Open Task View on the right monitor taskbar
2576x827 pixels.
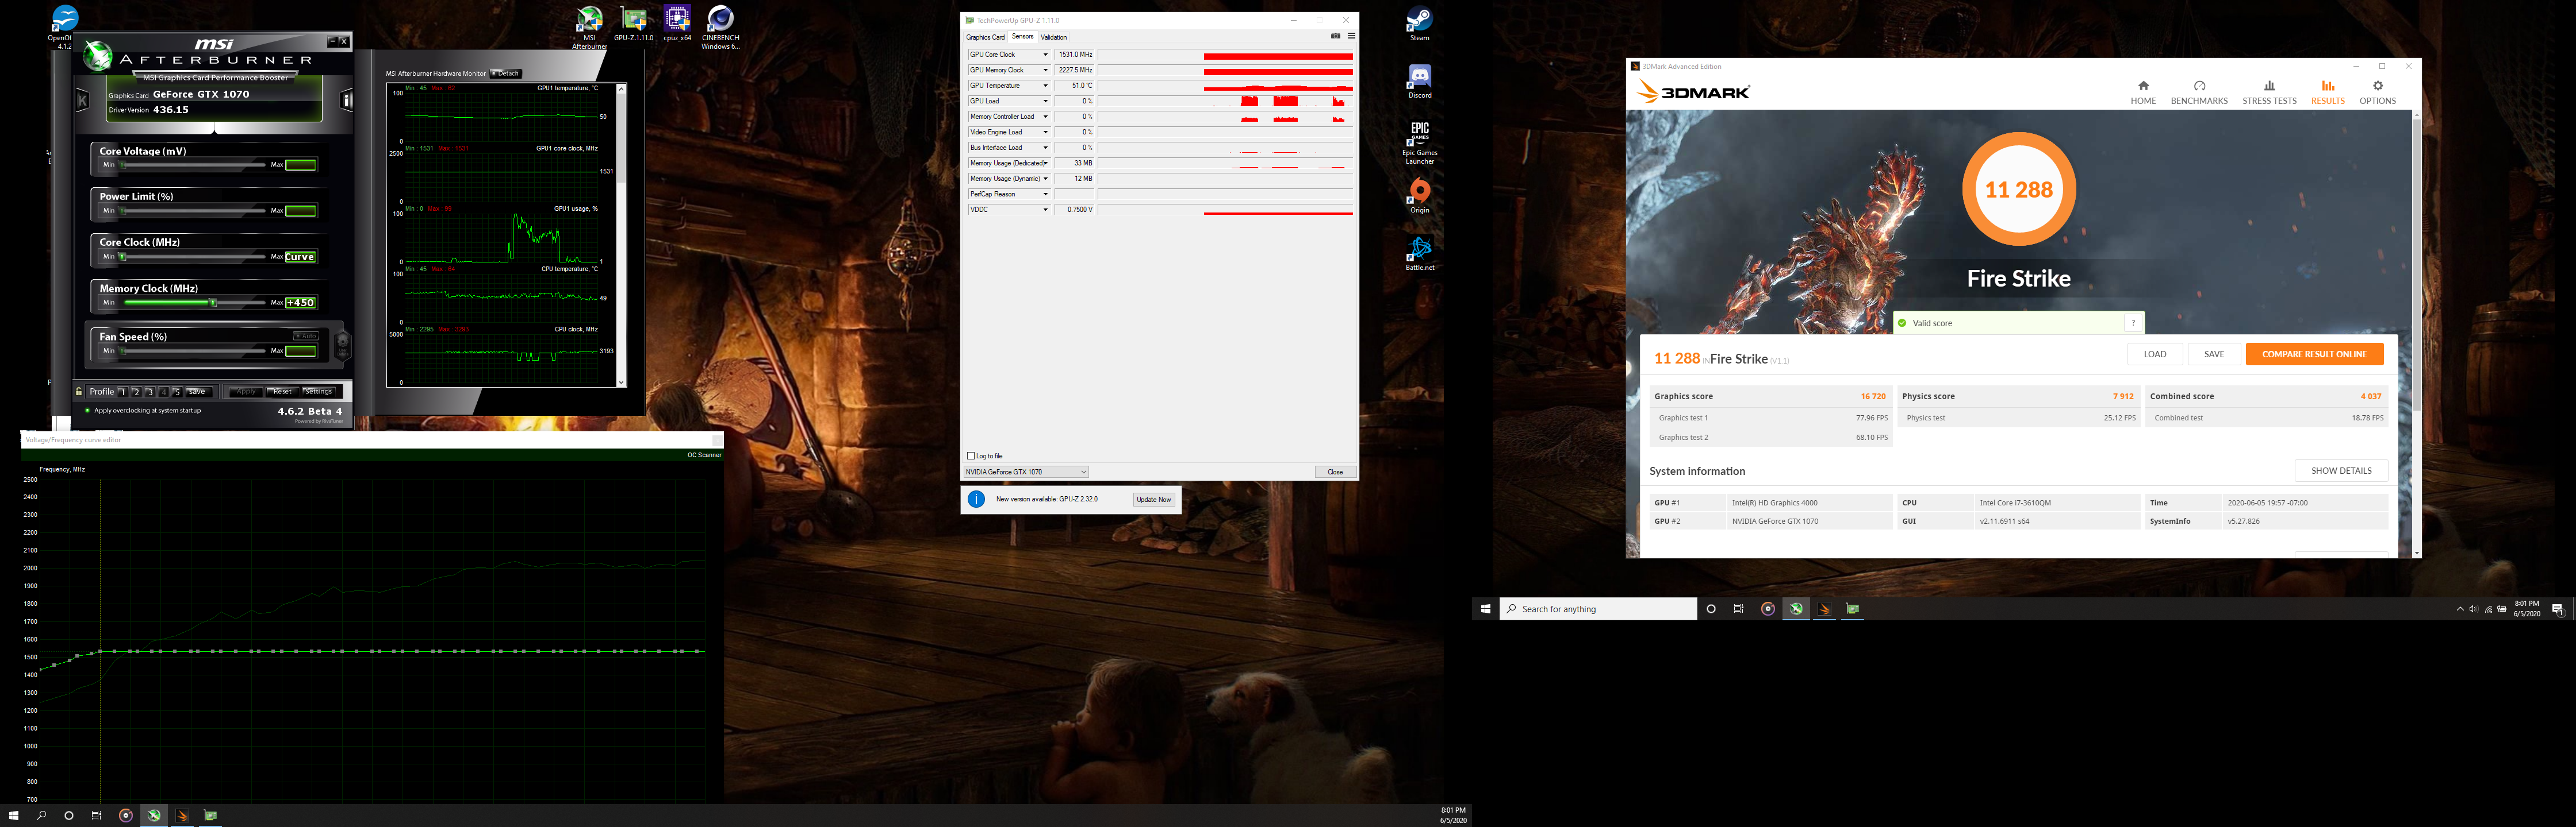1738,608
